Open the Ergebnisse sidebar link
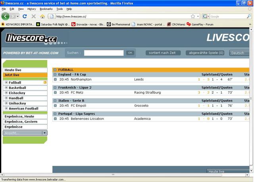 [x=25, y=127]
